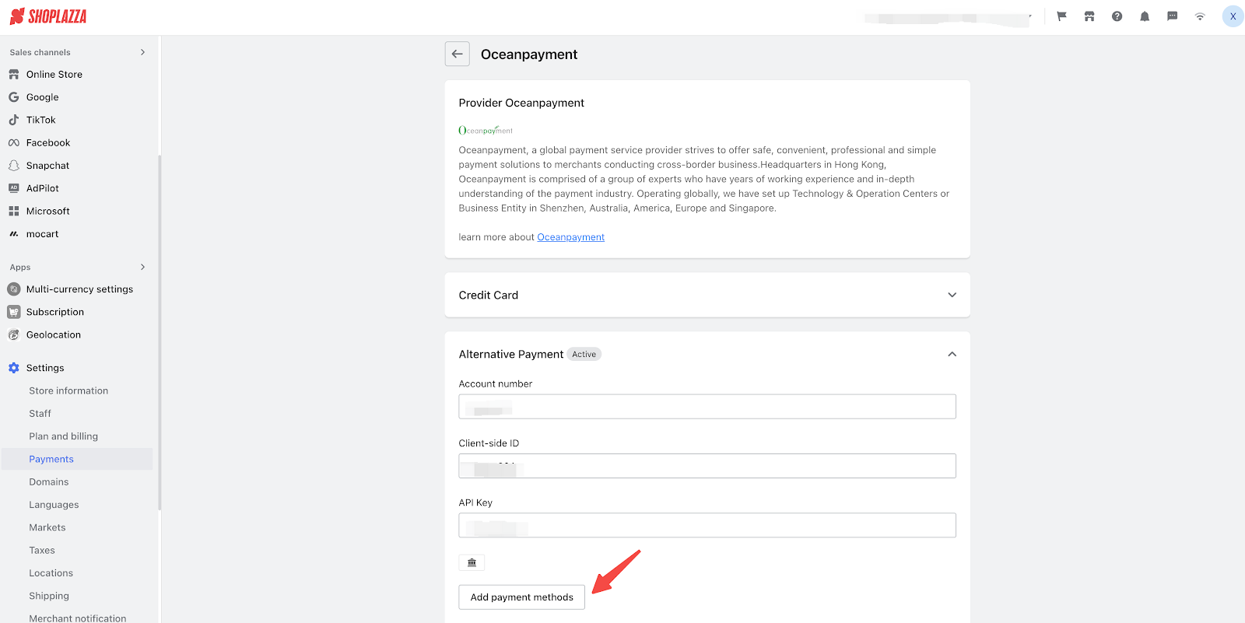Click the Online Store icon
The image size is (1245, 623).
[x=14, y=75]
